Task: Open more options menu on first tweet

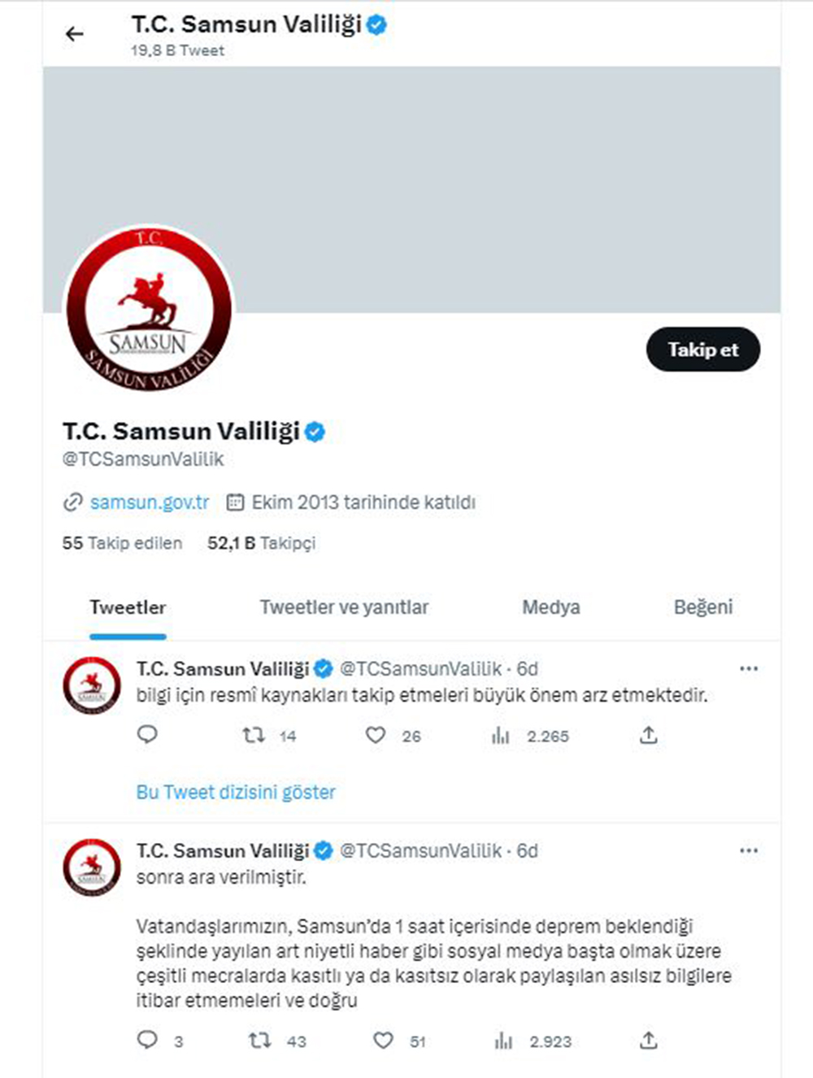Action: point(749,668)
